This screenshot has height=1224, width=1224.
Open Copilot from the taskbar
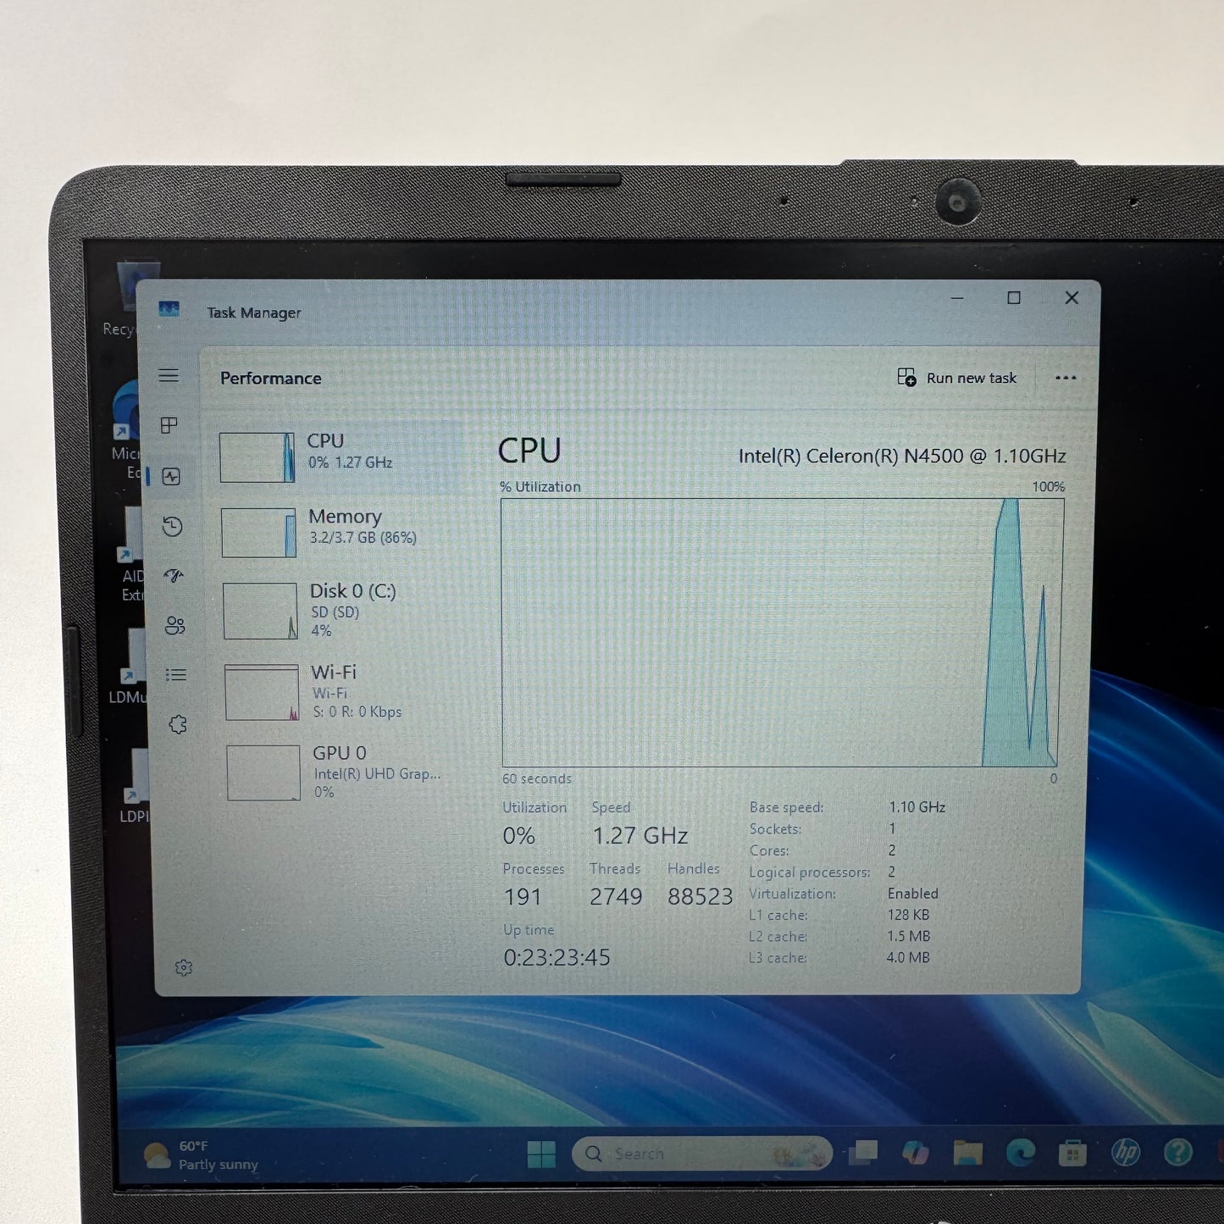tap(916, 1152)
